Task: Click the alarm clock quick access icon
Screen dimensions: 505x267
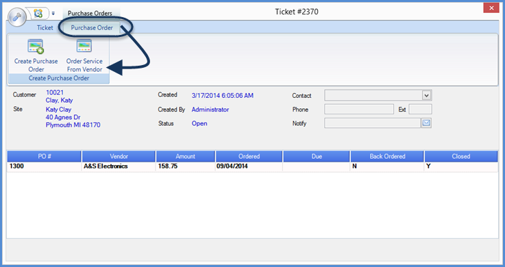Action: [x=38, y=14]
